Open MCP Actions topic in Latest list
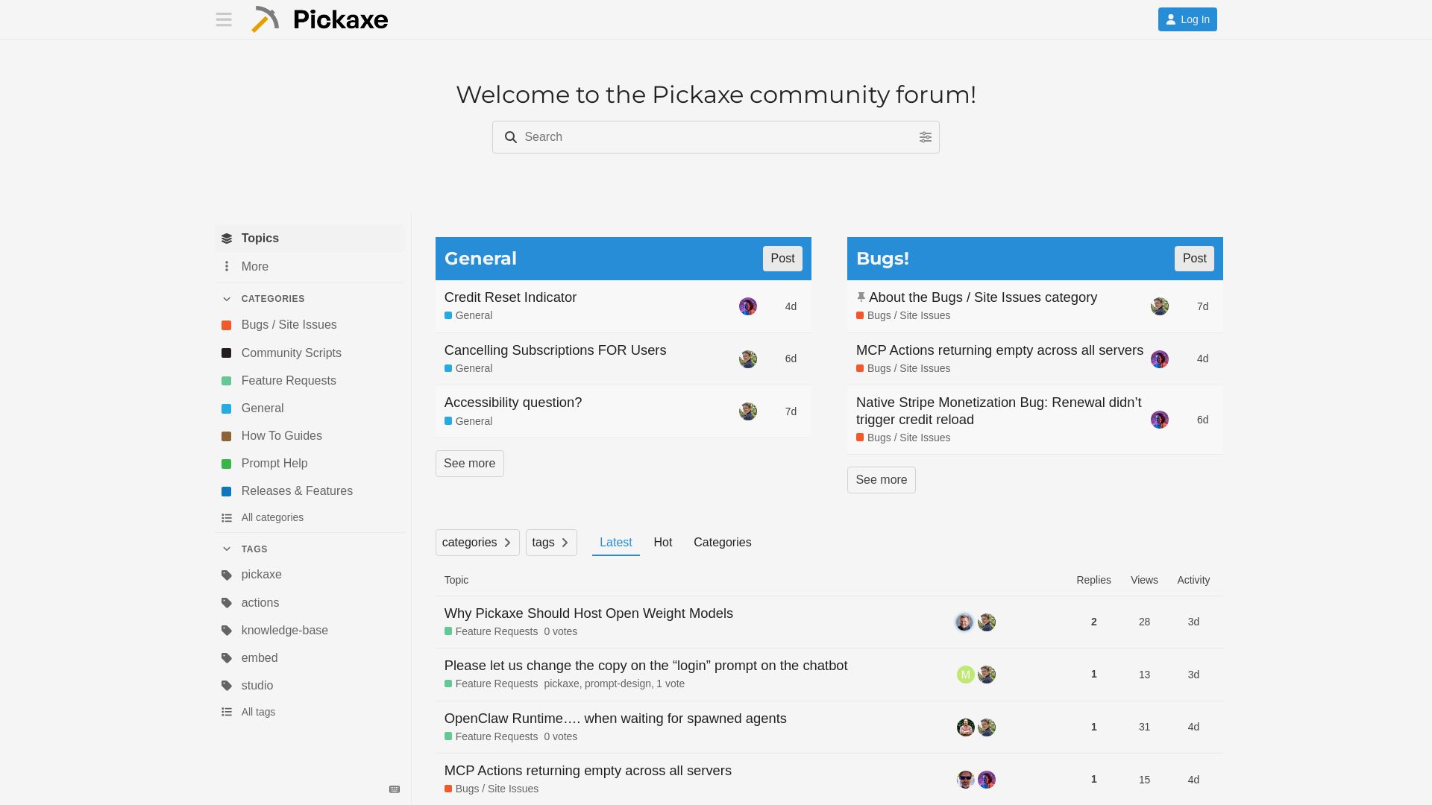This screenshot has width=1432, height=805. click(x=588, y=771)
